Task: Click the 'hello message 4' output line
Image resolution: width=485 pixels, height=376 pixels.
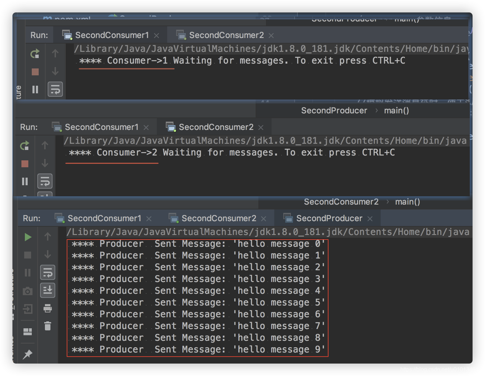Action: tap(198, 291)
